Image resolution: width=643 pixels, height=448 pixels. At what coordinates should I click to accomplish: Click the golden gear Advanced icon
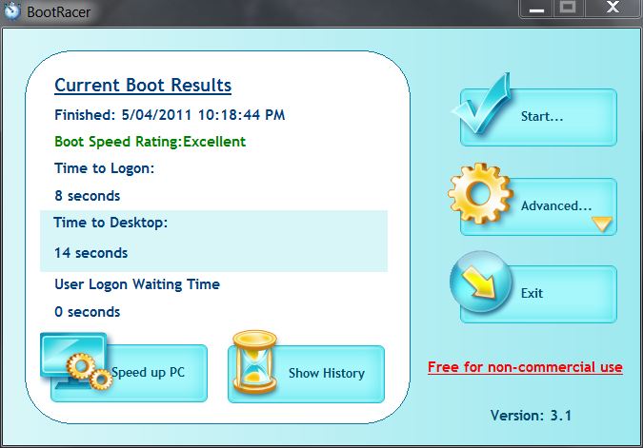(x=480, y=193)
